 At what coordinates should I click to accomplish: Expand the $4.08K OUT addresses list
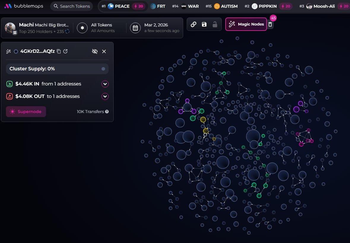105,96
